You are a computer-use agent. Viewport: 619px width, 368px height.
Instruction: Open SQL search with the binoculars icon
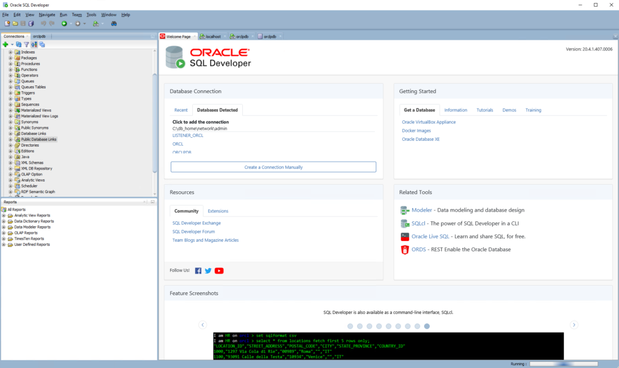pos(114,23)
